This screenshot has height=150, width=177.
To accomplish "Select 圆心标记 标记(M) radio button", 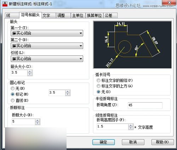I will point(12,94).
